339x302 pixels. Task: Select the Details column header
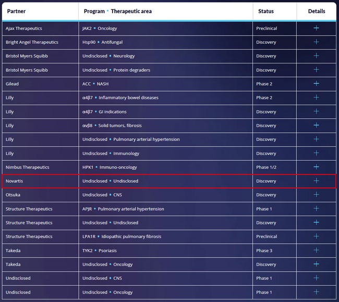pyautogui.click(x=317, y=11)
